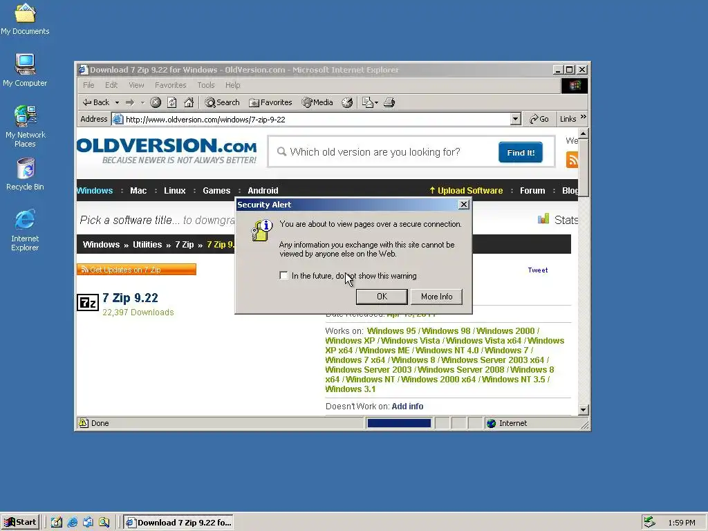Click the taskbar Download 7 Zip button

[179, 523]
